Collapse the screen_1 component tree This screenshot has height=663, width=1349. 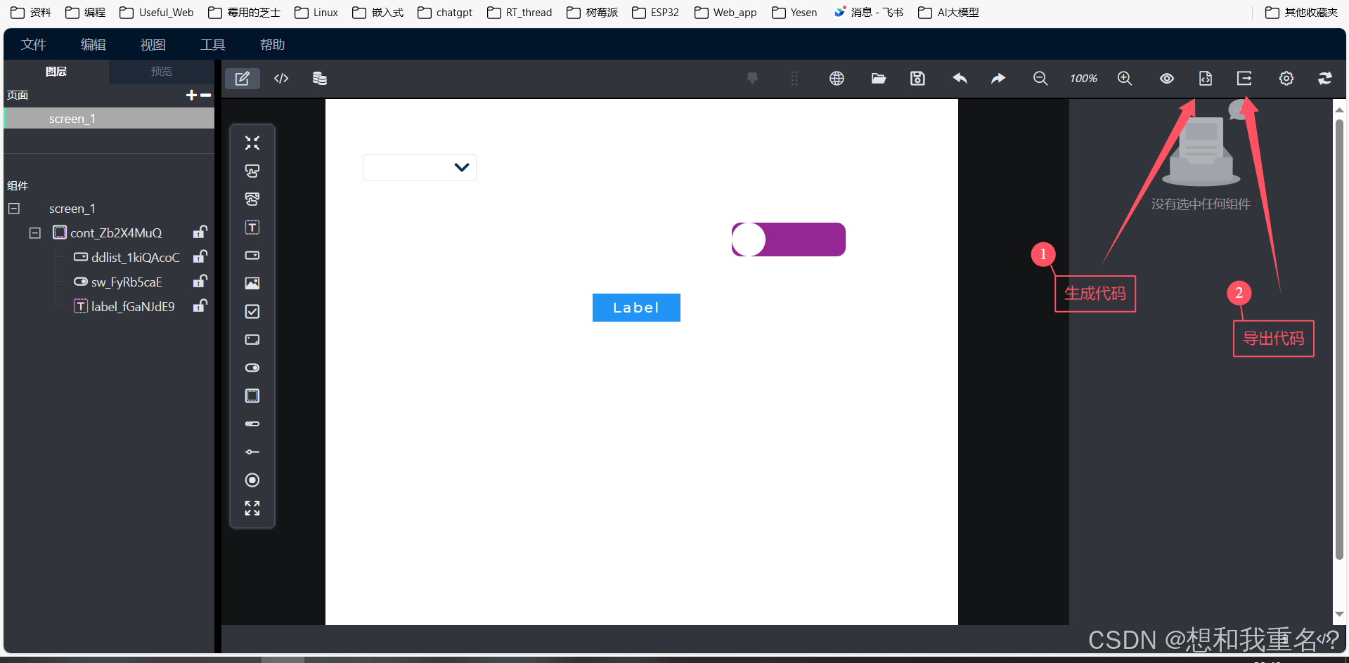click(x=13, y=209)
